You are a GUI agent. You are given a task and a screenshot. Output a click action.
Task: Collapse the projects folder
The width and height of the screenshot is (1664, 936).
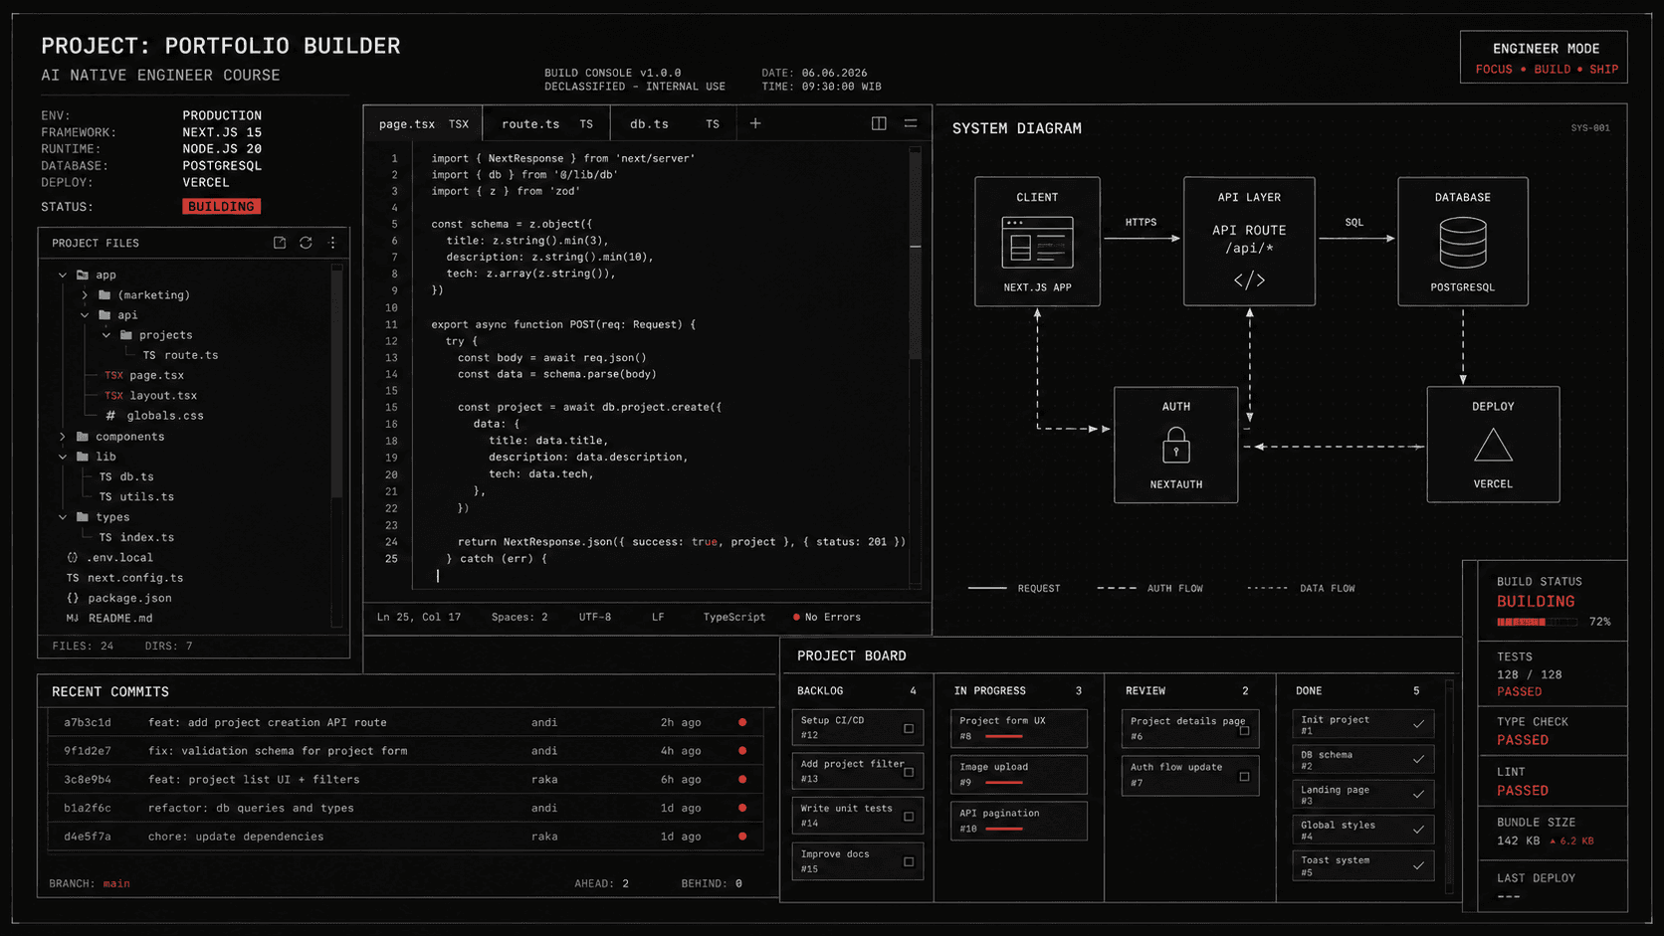pos(106,335)
